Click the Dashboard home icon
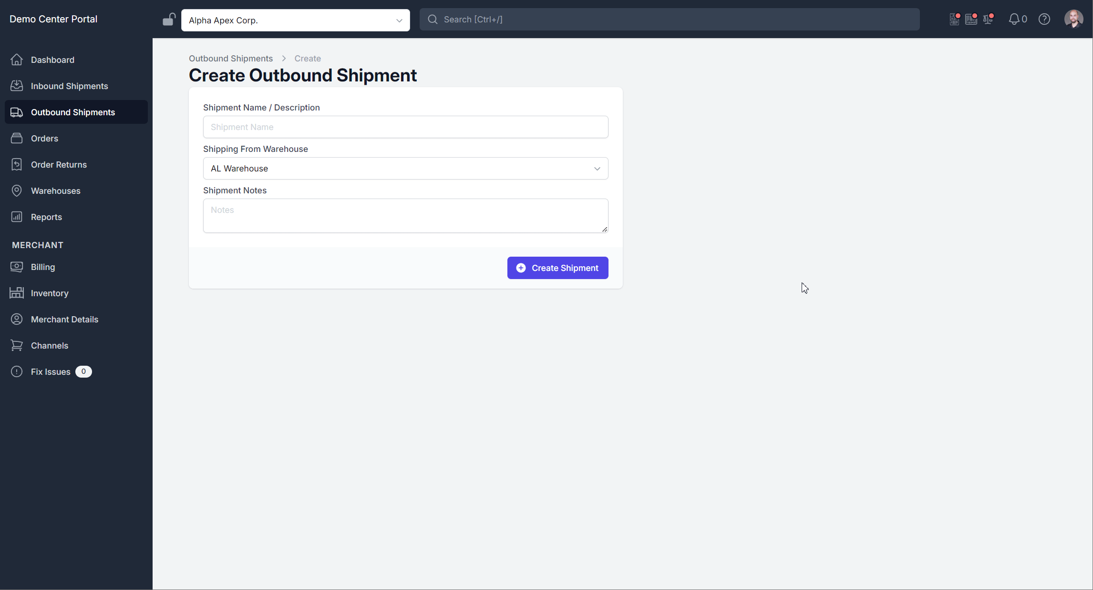The height and width of the screenshot is (590, 1093). coord(17,60)
